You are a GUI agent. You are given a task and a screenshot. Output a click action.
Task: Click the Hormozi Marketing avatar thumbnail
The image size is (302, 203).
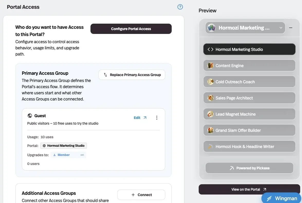tap(212, 28)
